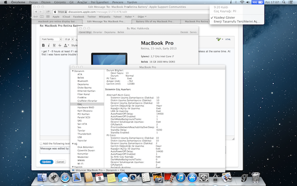Screen dimensions: 297x186
Task: Check 'Add the following text' checkbox
Action: point(41,143)
